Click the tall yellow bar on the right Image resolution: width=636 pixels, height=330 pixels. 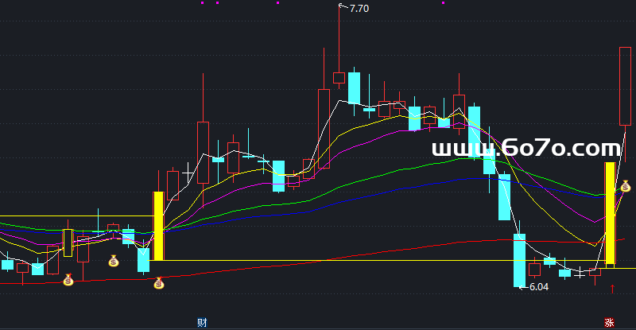click(x=610, y=213)
